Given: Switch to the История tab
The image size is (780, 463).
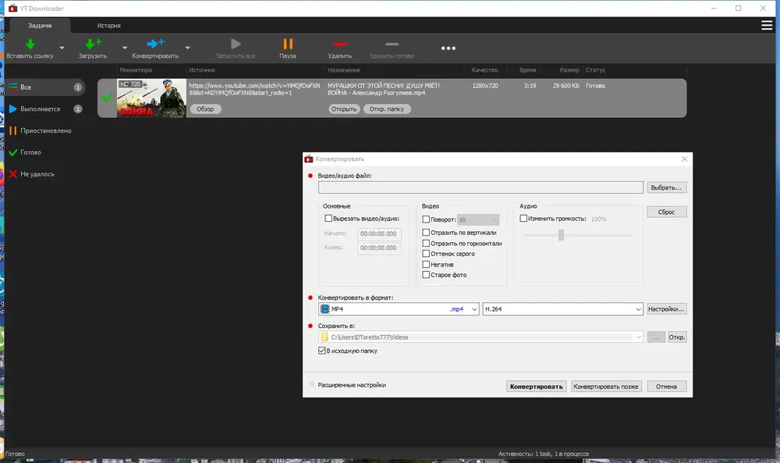Looking at the screenshot, I should tap(109, 26).
